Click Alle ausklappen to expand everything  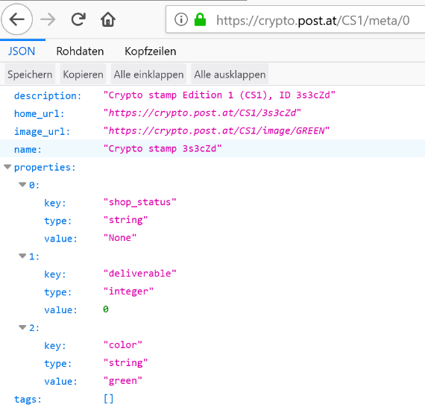pos(230,75)
